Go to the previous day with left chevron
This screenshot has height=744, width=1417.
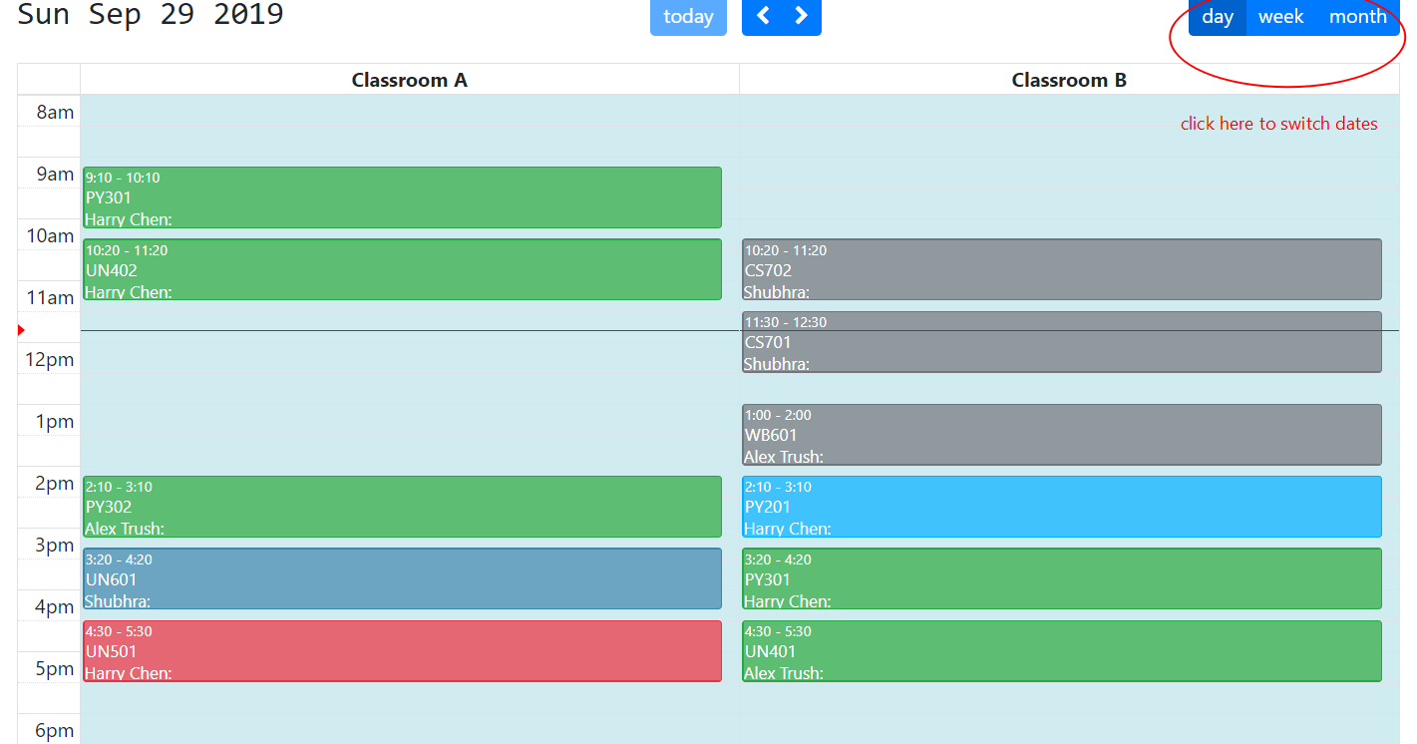point(763,16)
